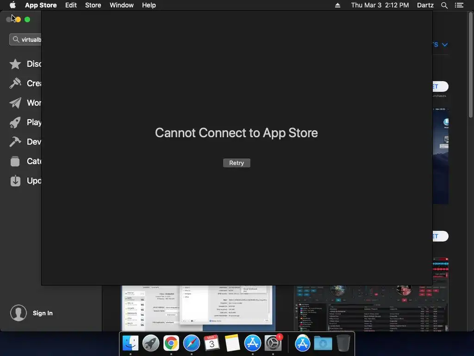This screenshot has width=474, height=356.
Task: Click the eject icon in menu bar
Action: point(337,5)
